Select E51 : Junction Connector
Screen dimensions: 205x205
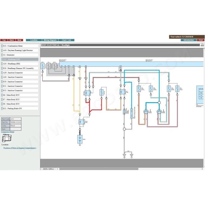(20, 86)
